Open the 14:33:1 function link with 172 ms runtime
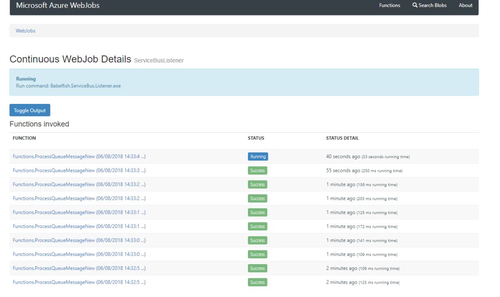 (x=79, y=226)
